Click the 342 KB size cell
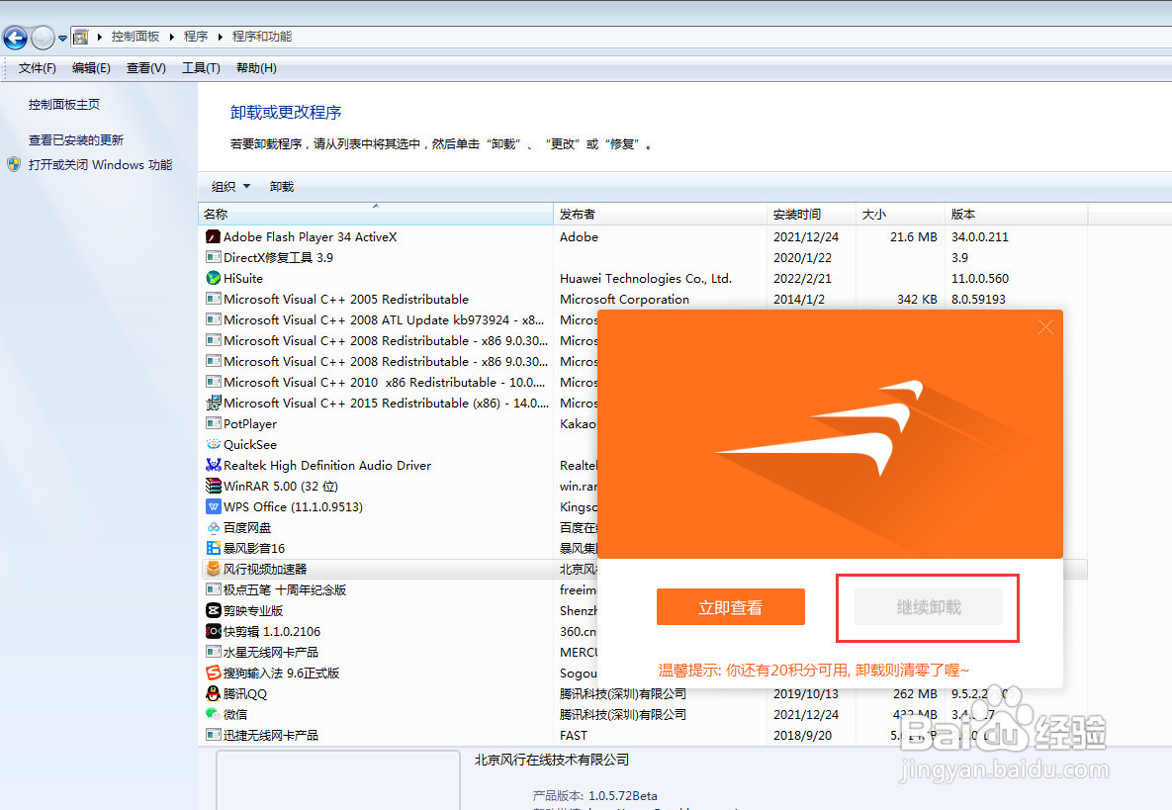The image size is (1172, 810). coord(917,299)
